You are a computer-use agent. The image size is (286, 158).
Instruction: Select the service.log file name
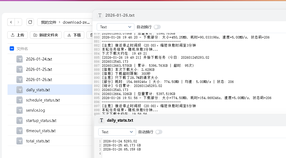(35, 110)
